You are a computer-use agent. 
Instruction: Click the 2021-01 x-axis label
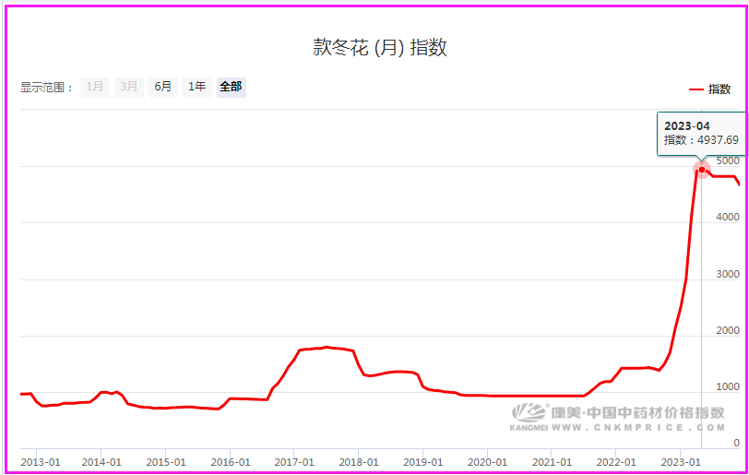pyautogui.click(x=552, y=462)
